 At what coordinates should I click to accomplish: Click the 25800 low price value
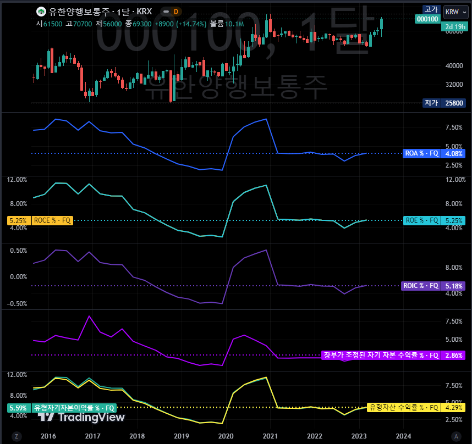454,103
